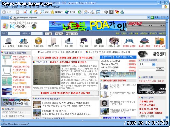Click the Forward arrow toolbar button
The image size is (170, 127).
coord(17,12)
